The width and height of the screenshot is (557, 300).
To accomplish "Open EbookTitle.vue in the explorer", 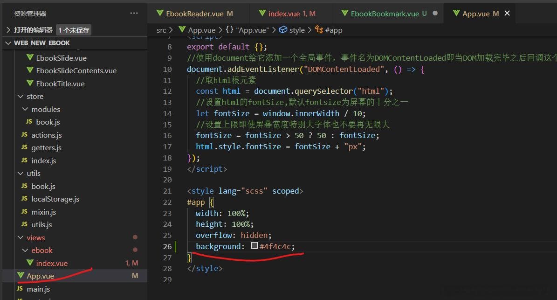I will 60,84.
